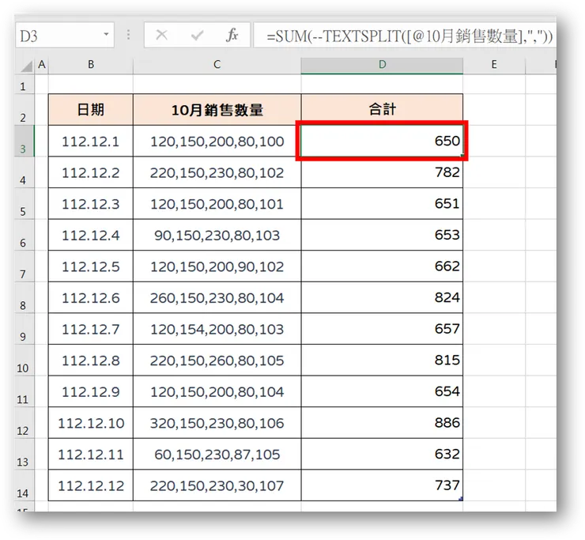The height and width of the screenshot is (540, 585).
Task: Select cell with date 112.12.11
Action: tap(91, 455)
